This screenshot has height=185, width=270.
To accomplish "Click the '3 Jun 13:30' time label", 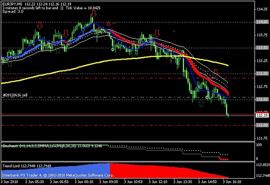I will click(183, 182).
